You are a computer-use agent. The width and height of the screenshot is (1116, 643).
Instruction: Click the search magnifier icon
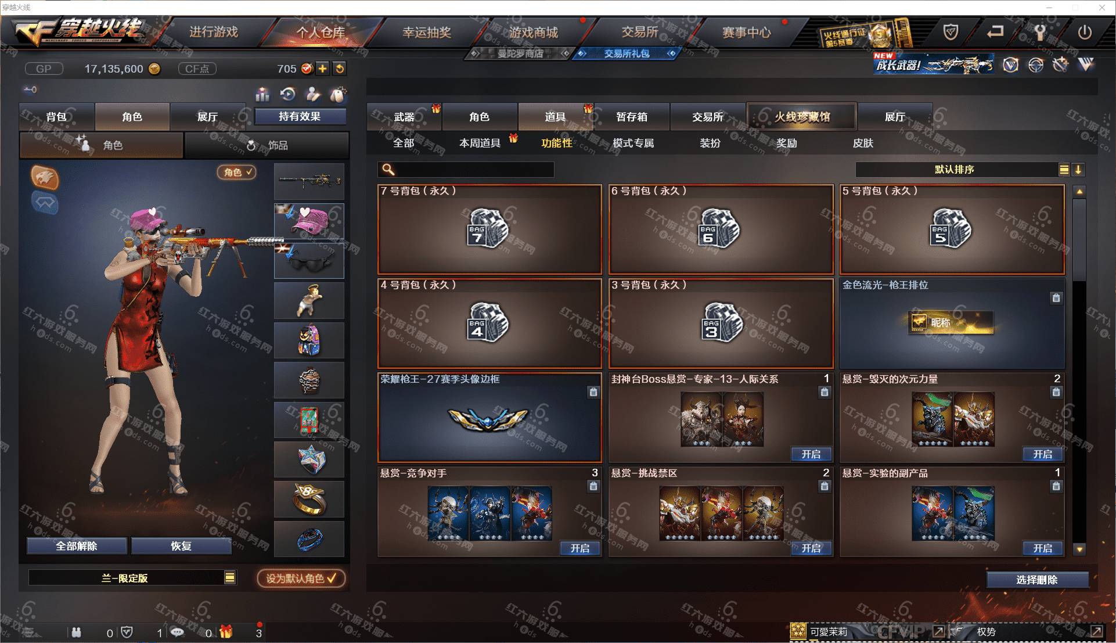click(x=388, y=170)
